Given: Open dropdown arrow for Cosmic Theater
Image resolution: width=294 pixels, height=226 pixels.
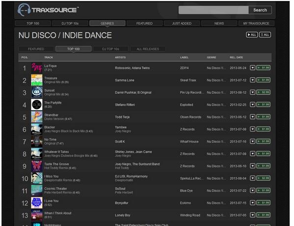Looking at the screenshot, I should [x=253, y=191].
